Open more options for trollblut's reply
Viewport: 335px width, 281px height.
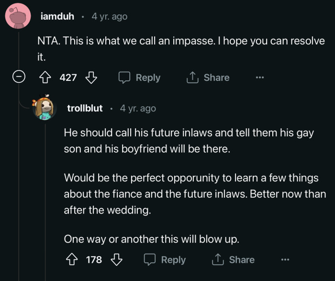pos(285,259)
